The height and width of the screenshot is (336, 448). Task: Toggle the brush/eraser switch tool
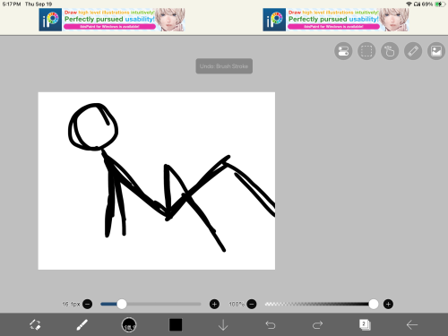tap(35, 324)
